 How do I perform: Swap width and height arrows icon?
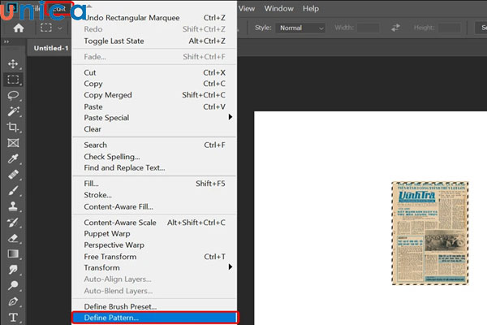[395, 28]
